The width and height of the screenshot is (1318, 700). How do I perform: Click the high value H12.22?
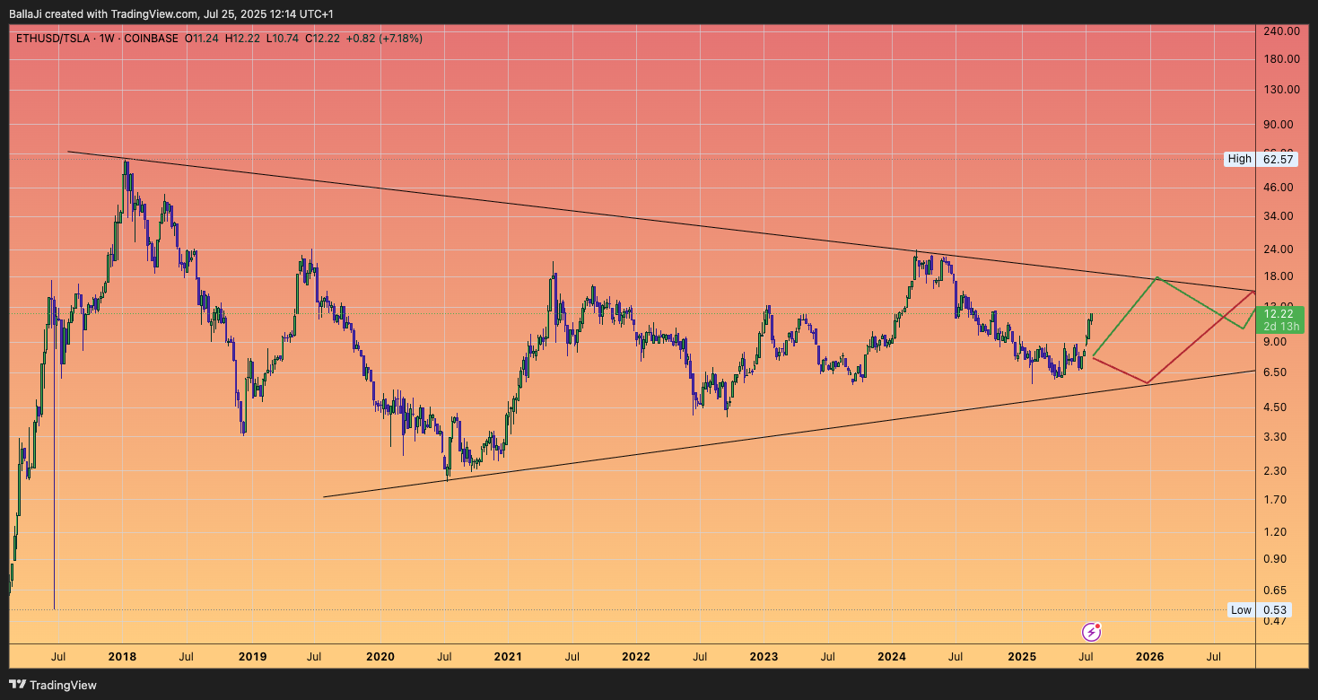click(243, 39)
